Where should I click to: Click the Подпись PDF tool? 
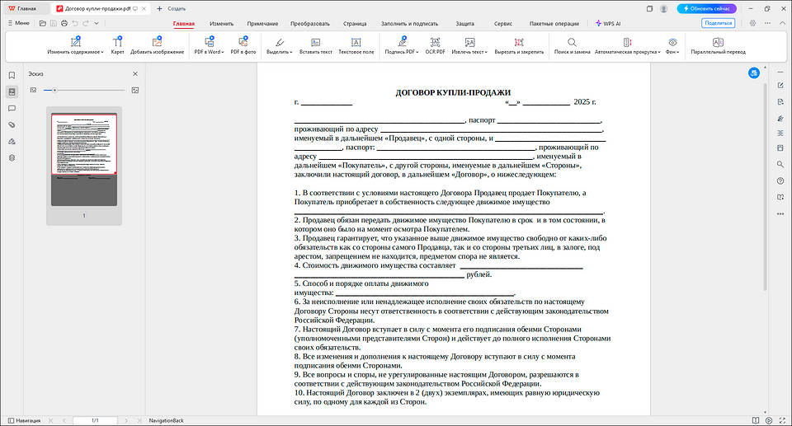point(401,45)
